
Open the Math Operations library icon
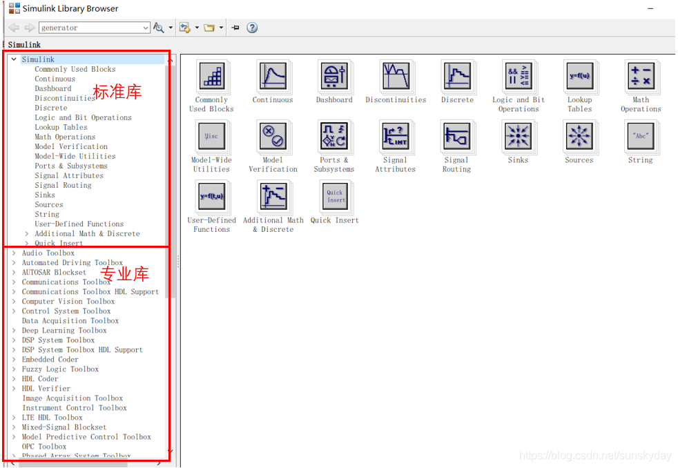(641, 76)
